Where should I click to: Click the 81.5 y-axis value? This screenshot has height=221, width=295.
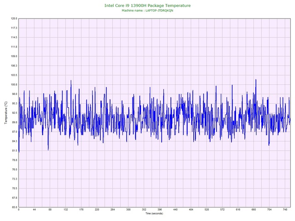(15, 151)
